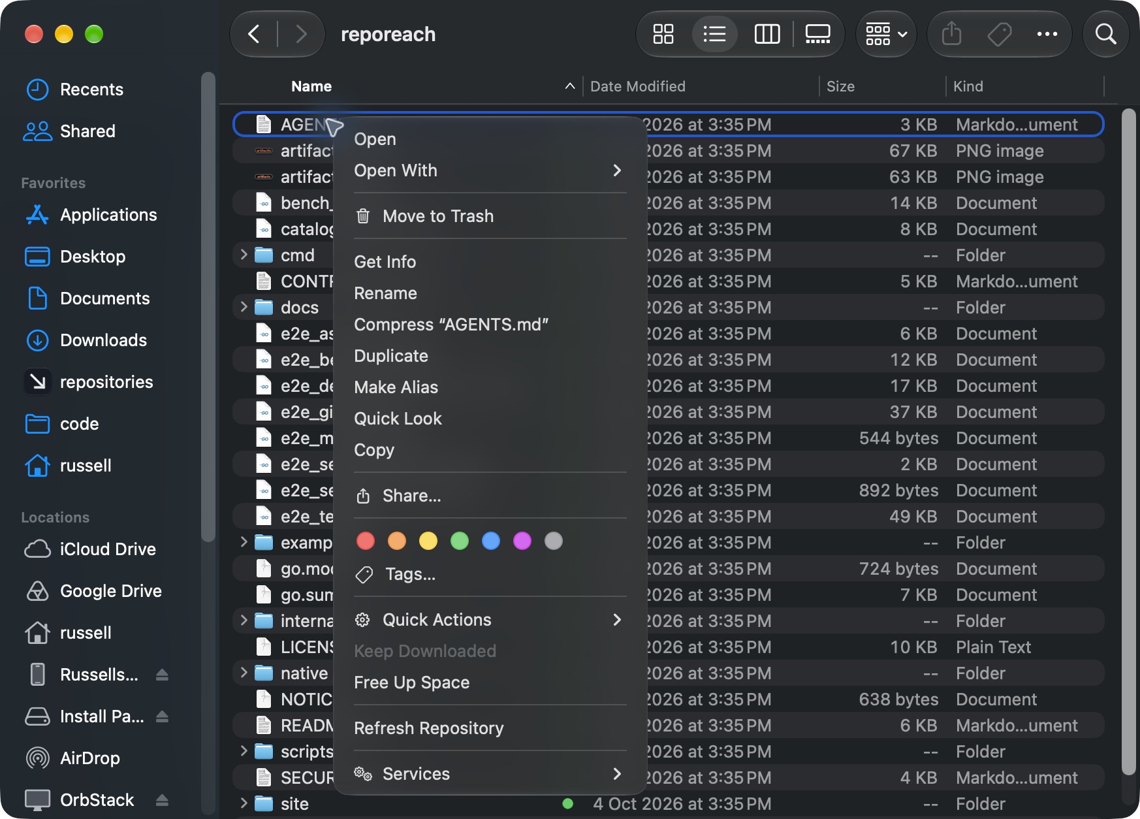Choose Free Up Space
The width and height of the screenshot is (1140, 819).
pos(490,682)
